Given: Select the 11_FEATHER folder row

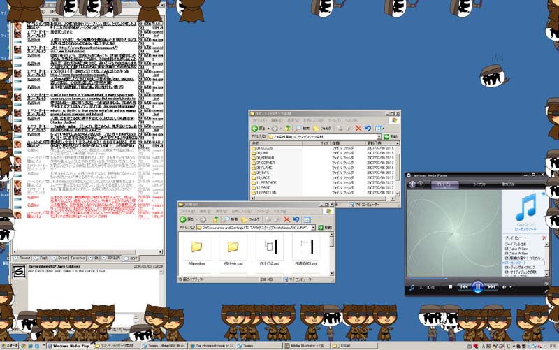Looking at the screenshot, I should point(324,182).
